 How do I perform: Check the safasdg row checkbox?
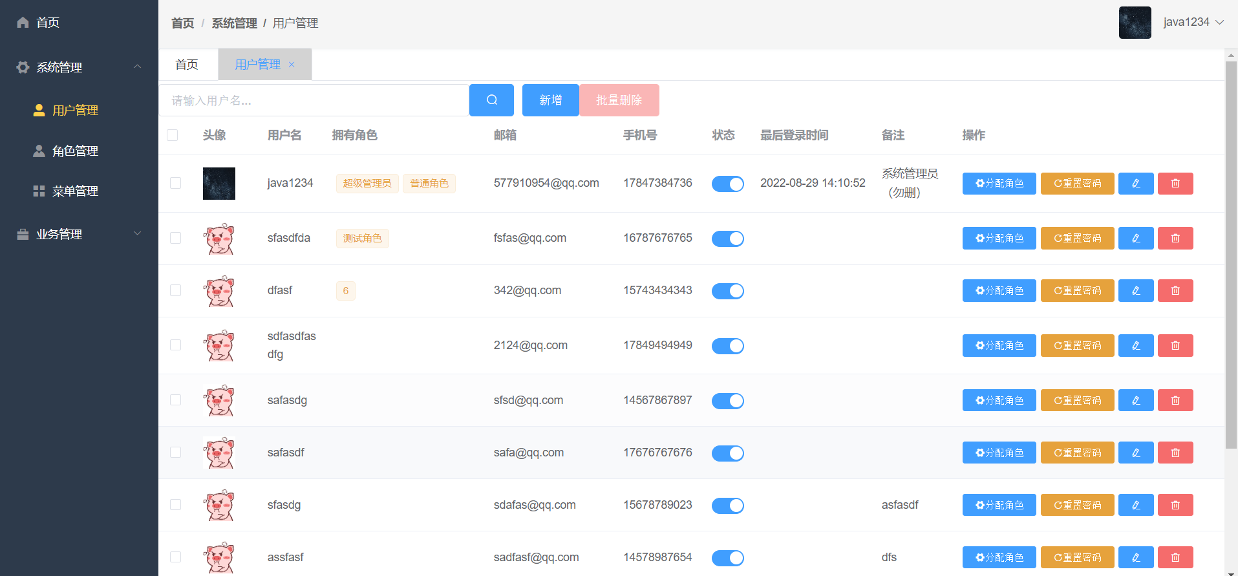click(x=175, y=400)
